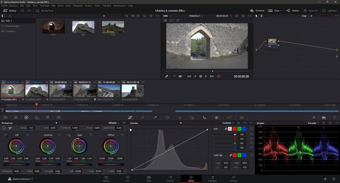Click the Lift black point picker
Screen dimensions: 340x183
click(x=6, y=135)
